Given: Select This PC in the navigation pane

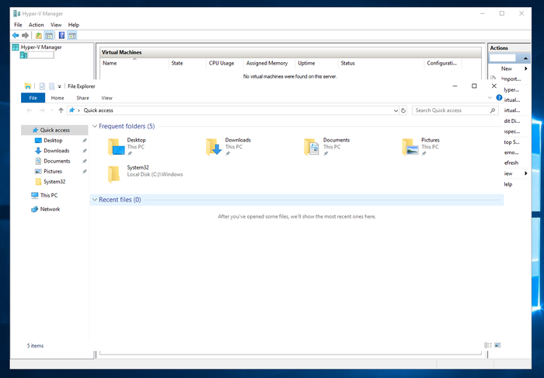Looking at the screenshot, I should pyautogui.click(x=48, y=195).
